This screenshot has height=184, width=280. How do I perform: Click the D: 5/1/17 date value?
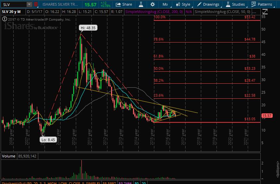35,12
